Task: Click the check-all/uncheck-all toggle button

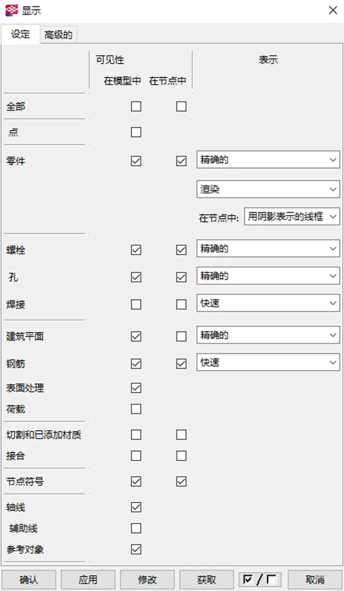Action: pos(259,579)
